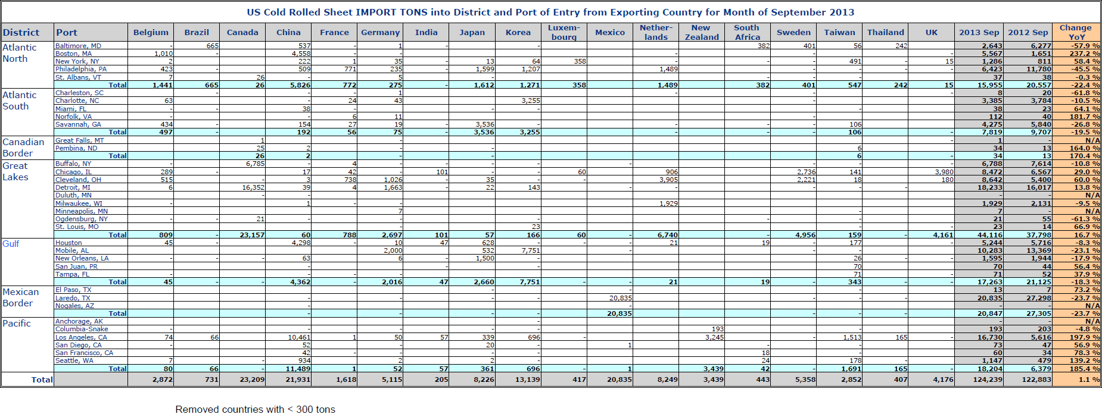
Task: Click the Houston port link
Action: [69, 243]
